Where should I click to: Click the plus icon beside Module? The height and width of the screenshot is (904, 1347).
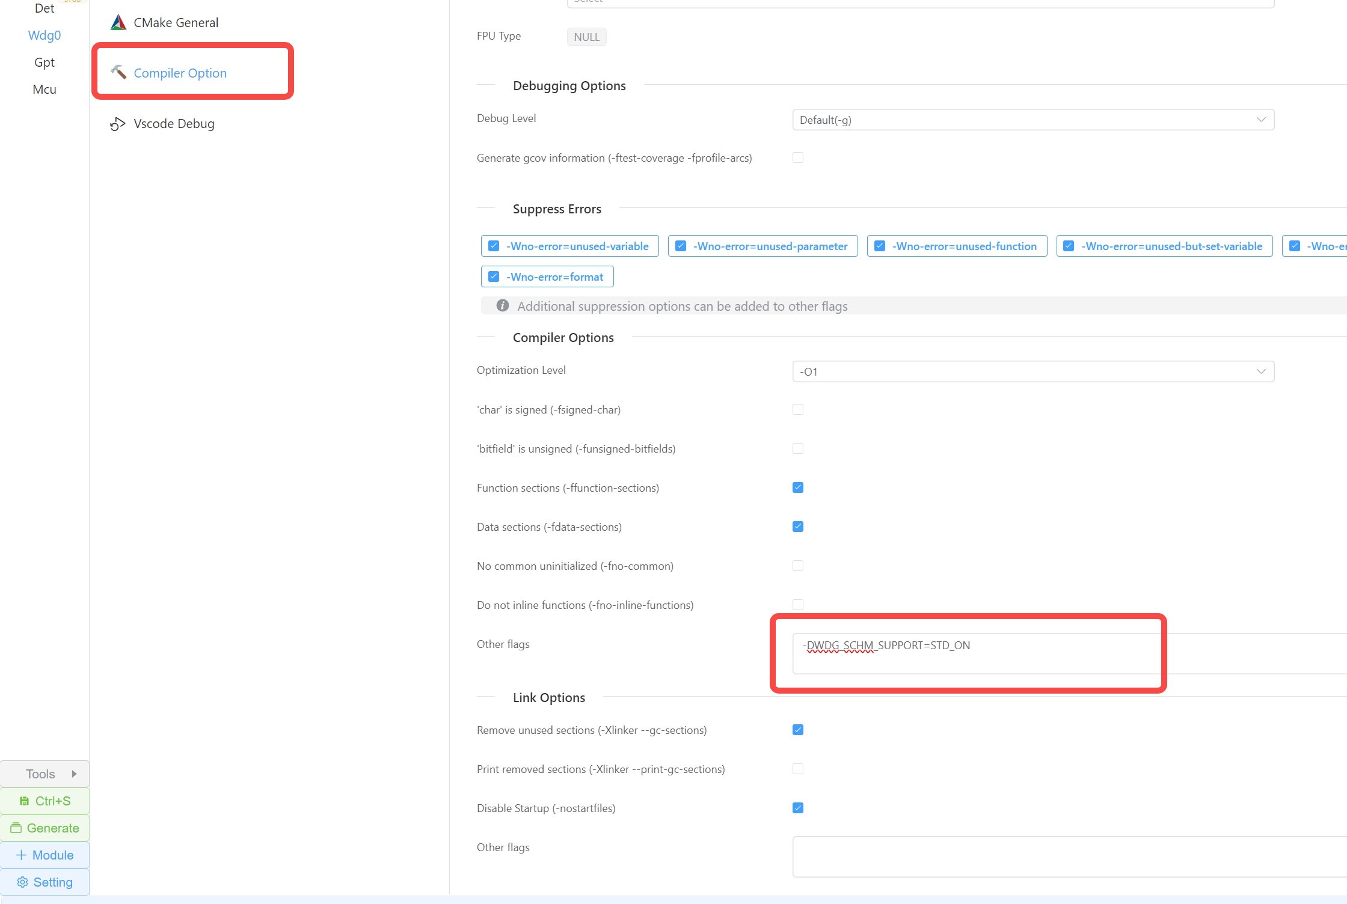point(22,855)
